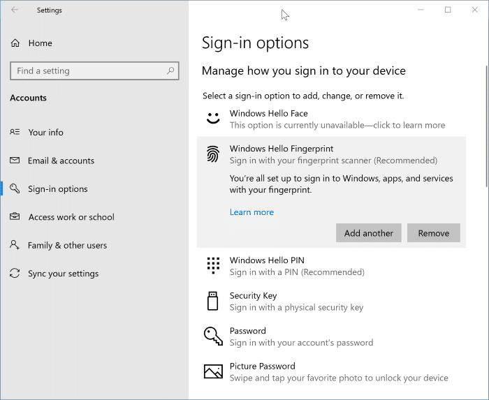Expand the Security Key option
The width and height of the screenshot is (489, 400).
(x=331, y=302)
